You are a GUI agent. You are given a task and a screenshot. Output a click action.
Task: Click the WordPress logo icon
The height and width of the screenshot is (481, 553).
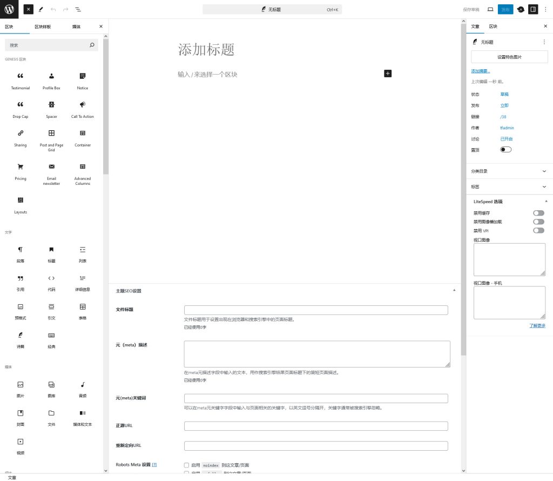click(x=9, y=9)
